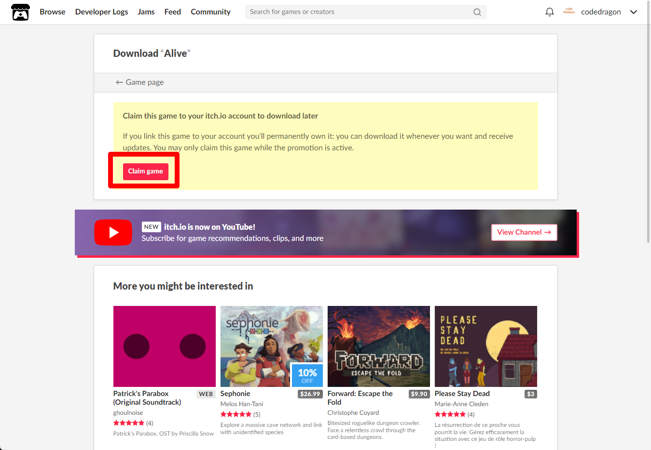Click the Claim game button
651x450 pixels.
pyautogui.click(x=146, y=172)
